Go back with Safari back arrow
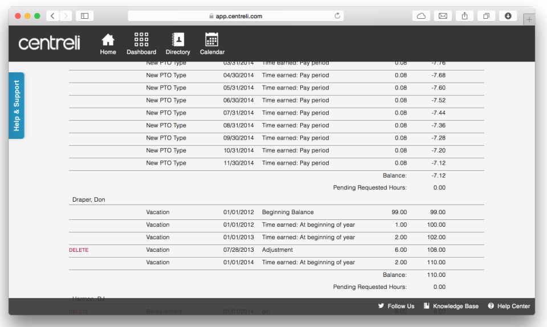The image size is (547, 327). [x=52, y=16]
